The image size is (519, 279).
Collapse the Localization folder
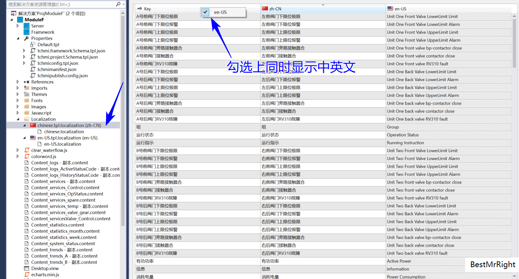pos(18,119)
